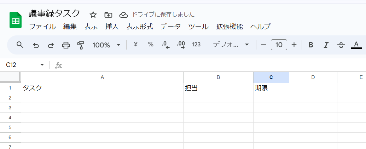Decrease decimal places
Screen dimensions: 366x149
click(165, 45)
